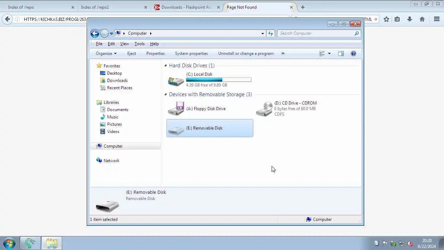Collapse the Hard Disk Drives group
The height and width of the screenshot is (250, 444).
point(165,66)
